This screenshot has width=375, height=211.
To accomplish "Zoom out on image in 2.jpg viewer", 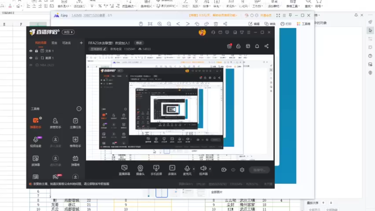I will [169, 24].
